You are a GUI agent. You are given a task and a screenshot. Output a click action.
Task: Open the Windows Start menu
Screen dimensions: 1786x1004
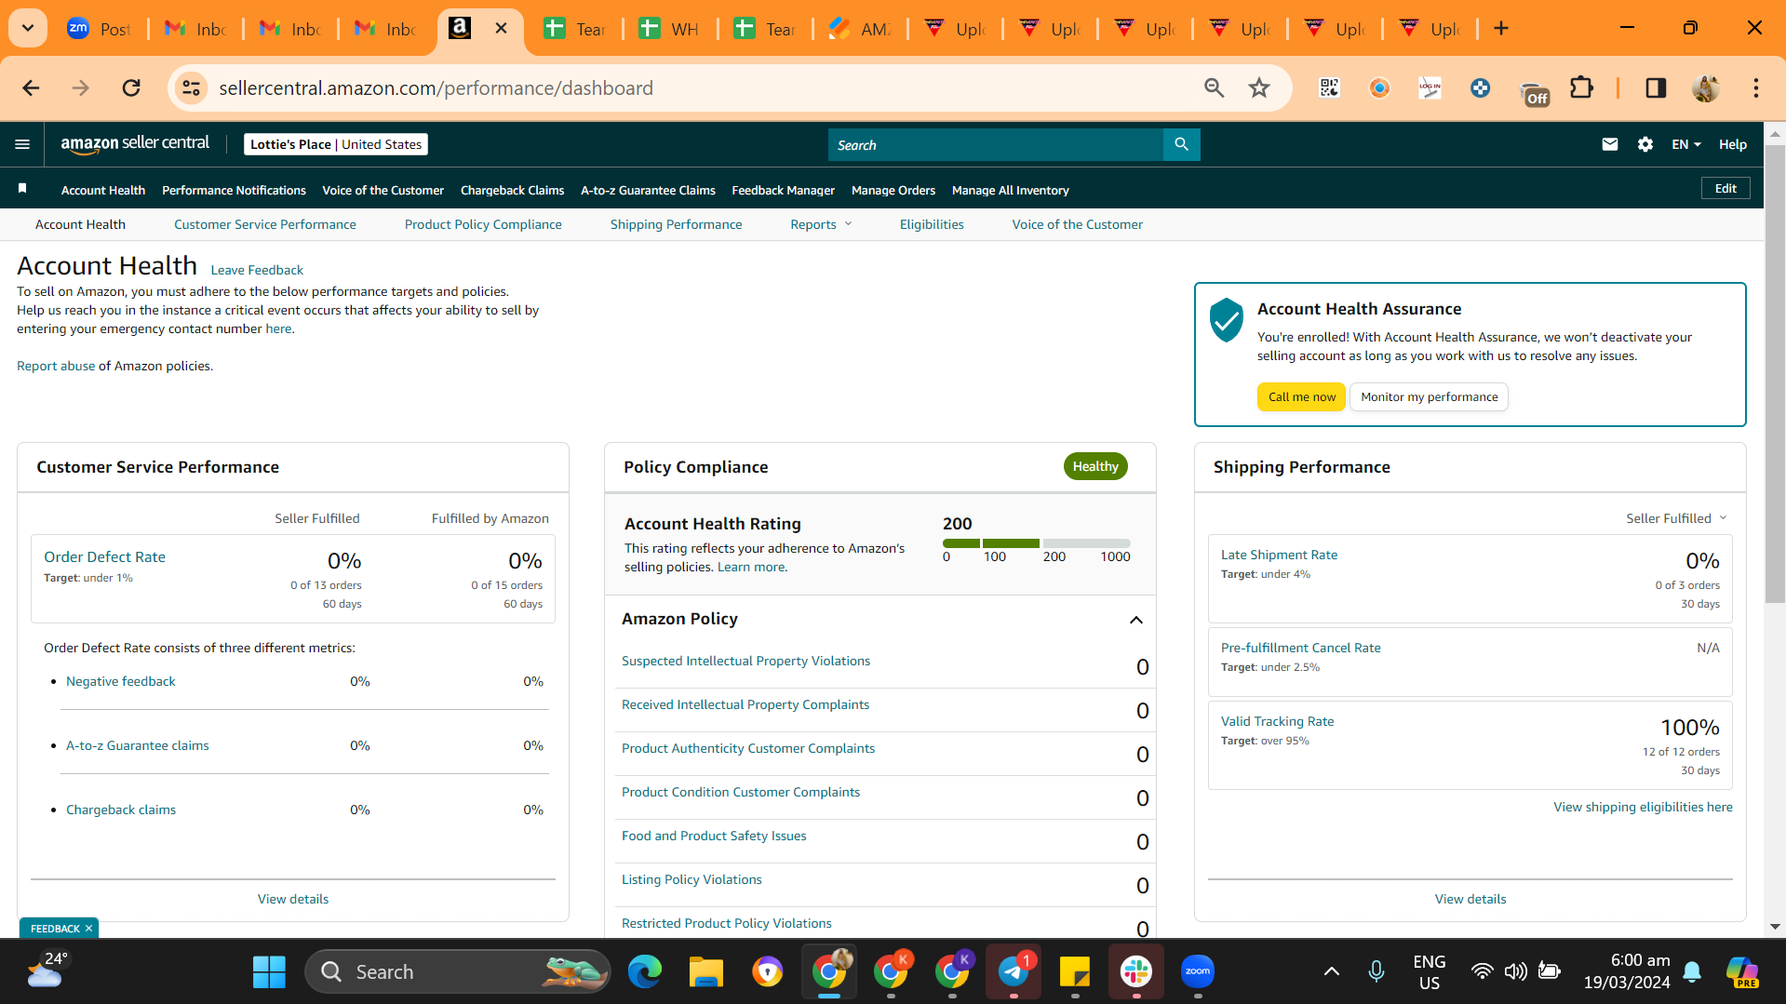tap(269, 971)
